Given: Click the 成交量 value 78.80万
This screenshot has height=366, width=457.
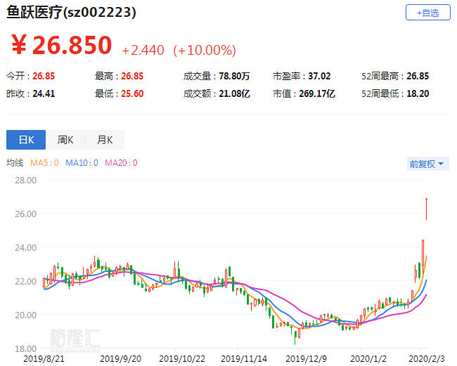Looking at the screenshot, I should [x=234, y=77].
